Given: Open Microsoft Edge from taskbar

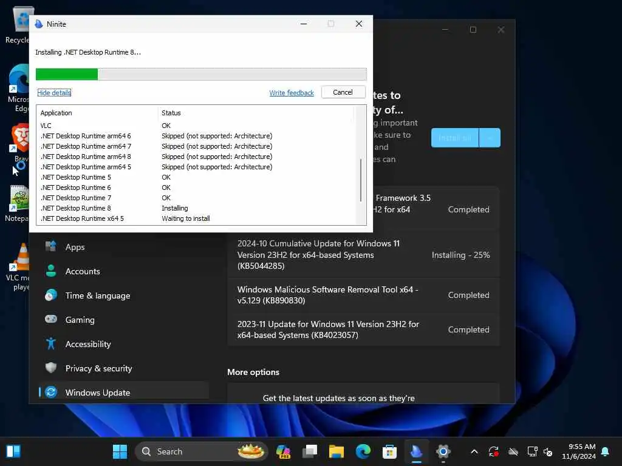Looking at the screenshot, I should tap(363, 451).
